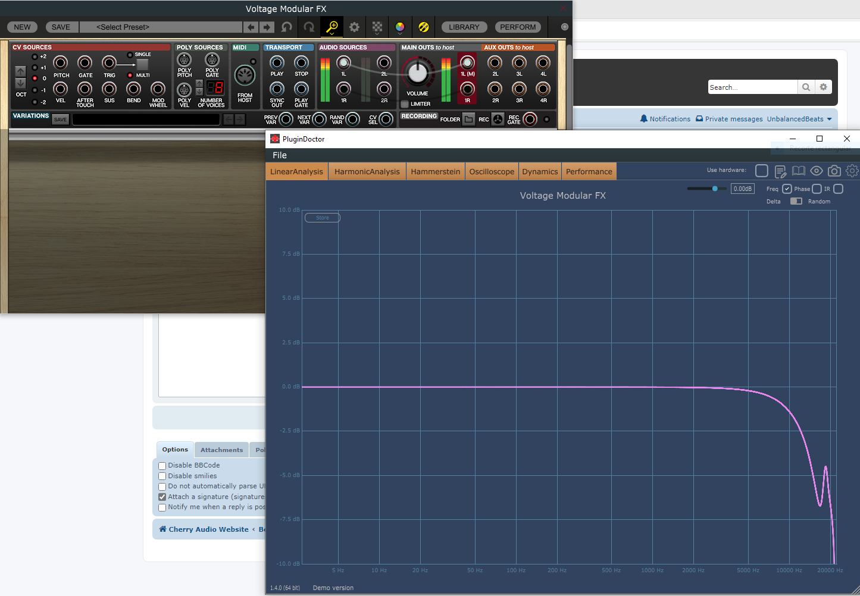Click the transport PLAY jack

[x=277, y=62]
